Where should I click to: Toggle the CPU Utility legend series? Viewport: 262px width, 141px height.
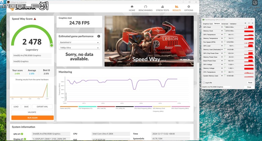pos(125,108)
